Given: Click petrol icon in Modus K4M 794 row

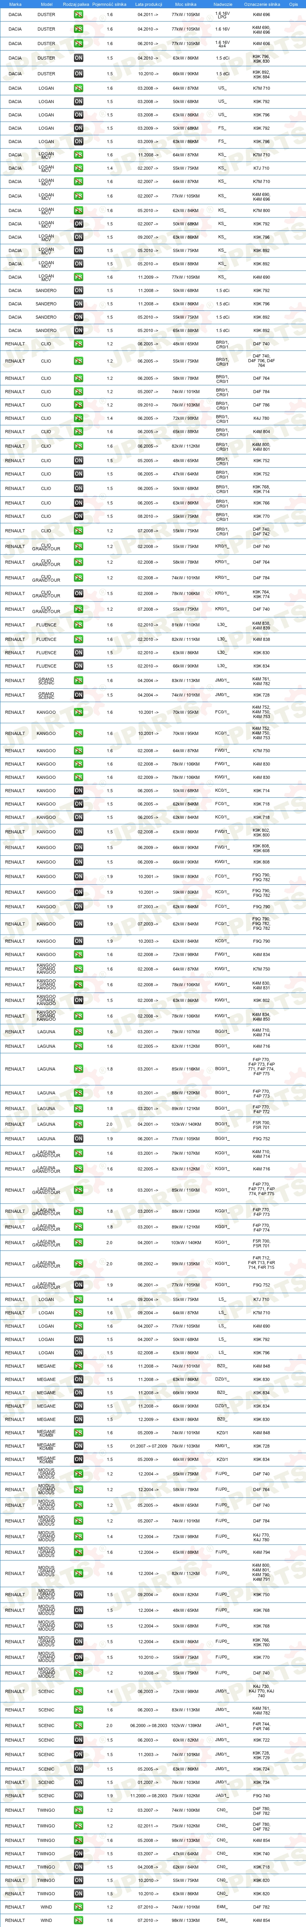Looking at the screenshot, I should (78, 1552).
